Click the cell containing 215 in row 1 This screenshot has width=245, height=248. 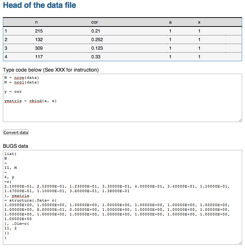click(39, 31)
